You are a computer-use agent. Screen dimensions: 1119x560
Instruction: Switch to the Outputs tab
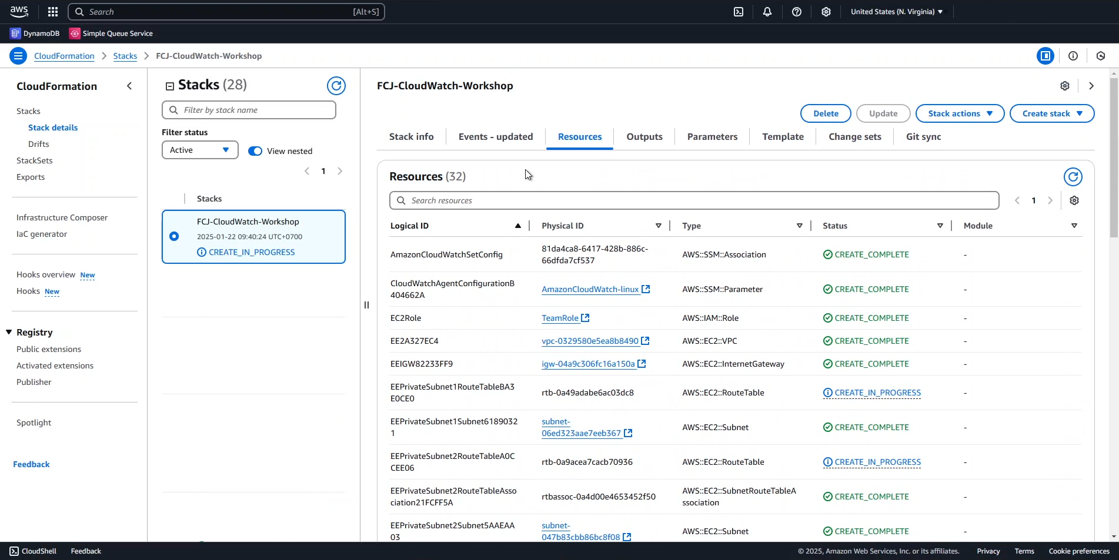click(x=644, y=137)
